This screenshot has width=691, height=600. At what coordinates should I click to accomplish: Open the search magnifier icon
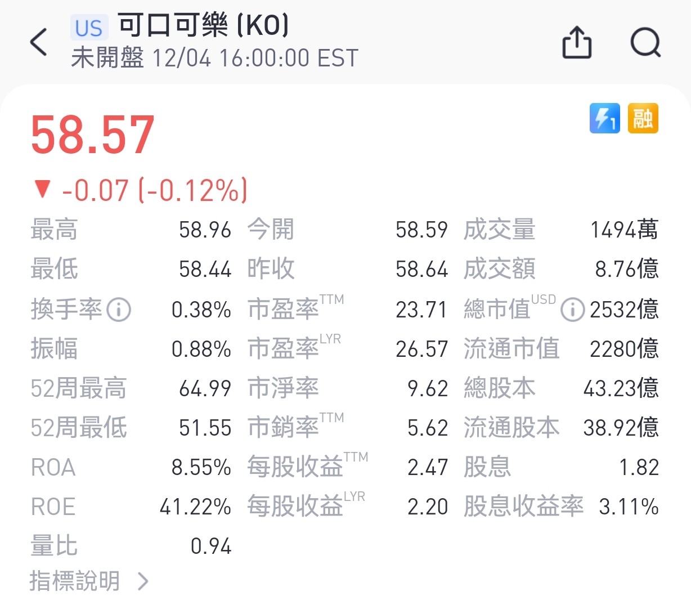[645, 42]
